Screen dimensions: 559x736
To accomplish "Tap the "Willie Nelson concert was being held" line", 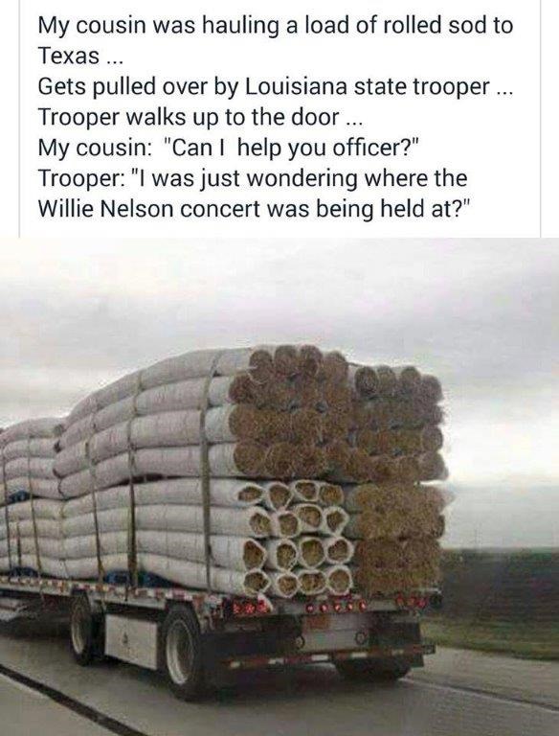I will point(254,209).
